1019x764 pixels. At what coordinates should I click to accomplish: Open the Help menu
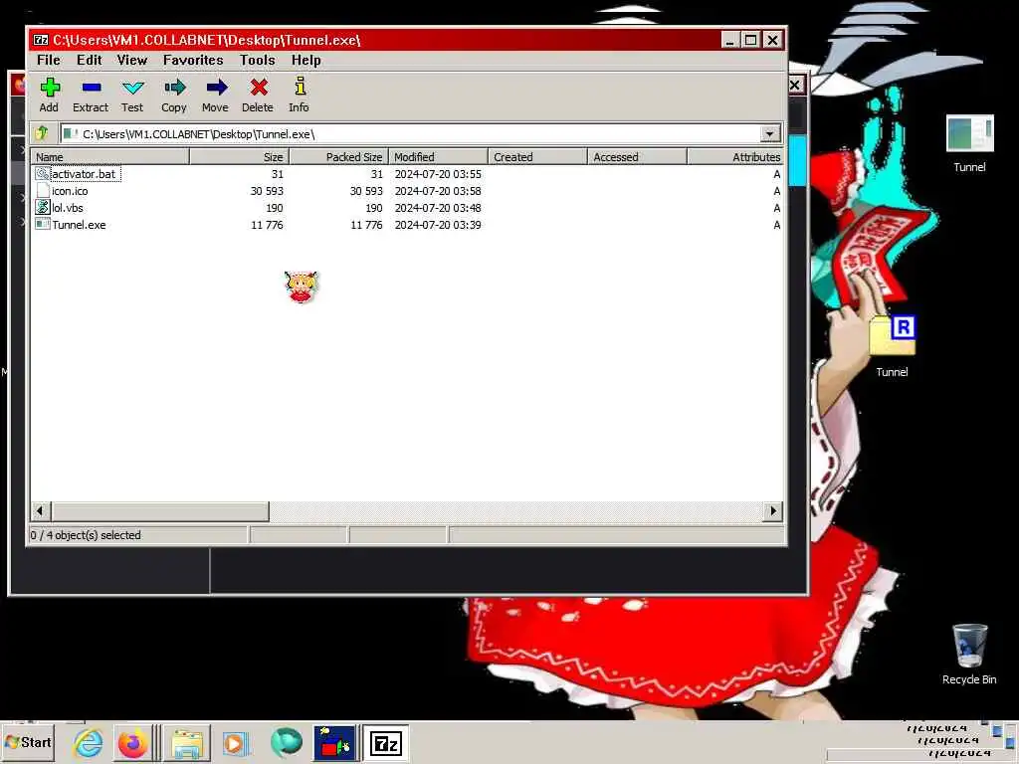[x=306, y=60]
